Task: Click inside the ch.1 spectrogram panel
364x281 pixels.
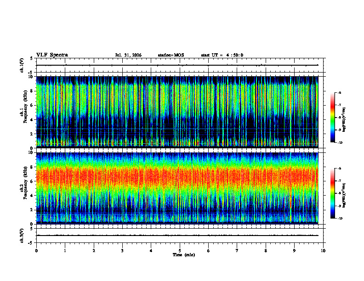Action: [x=177, y=112]
